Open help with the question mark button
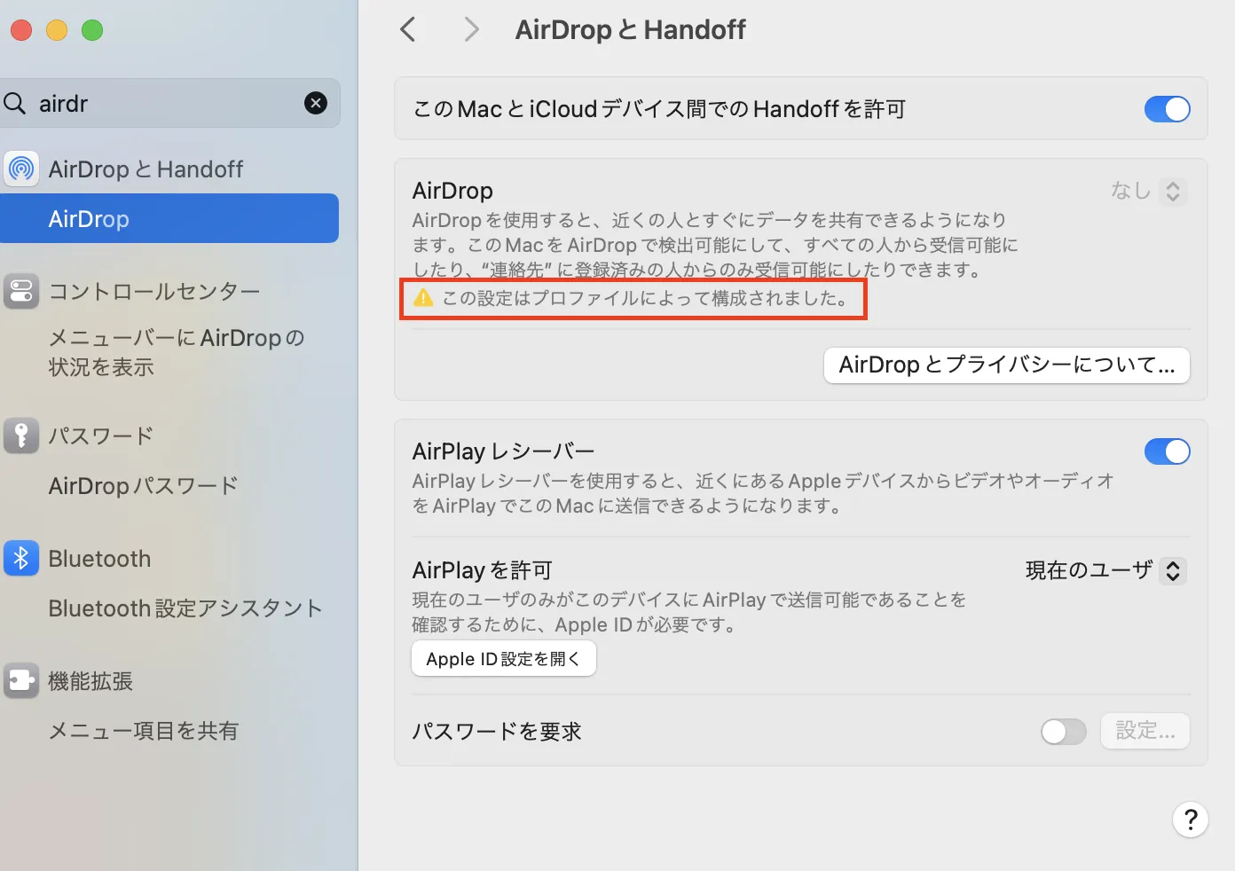Image resolution: width=1235 pixels, height=871 pixels. 1191,820
